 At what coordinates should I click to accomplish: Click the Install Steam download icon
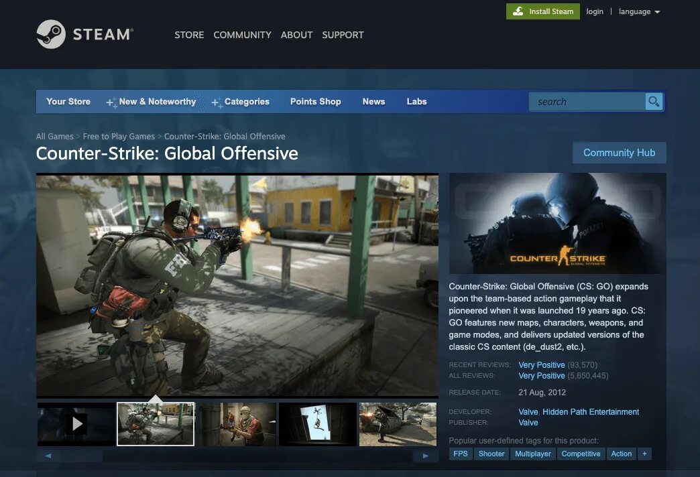click(x=518, y=11)
